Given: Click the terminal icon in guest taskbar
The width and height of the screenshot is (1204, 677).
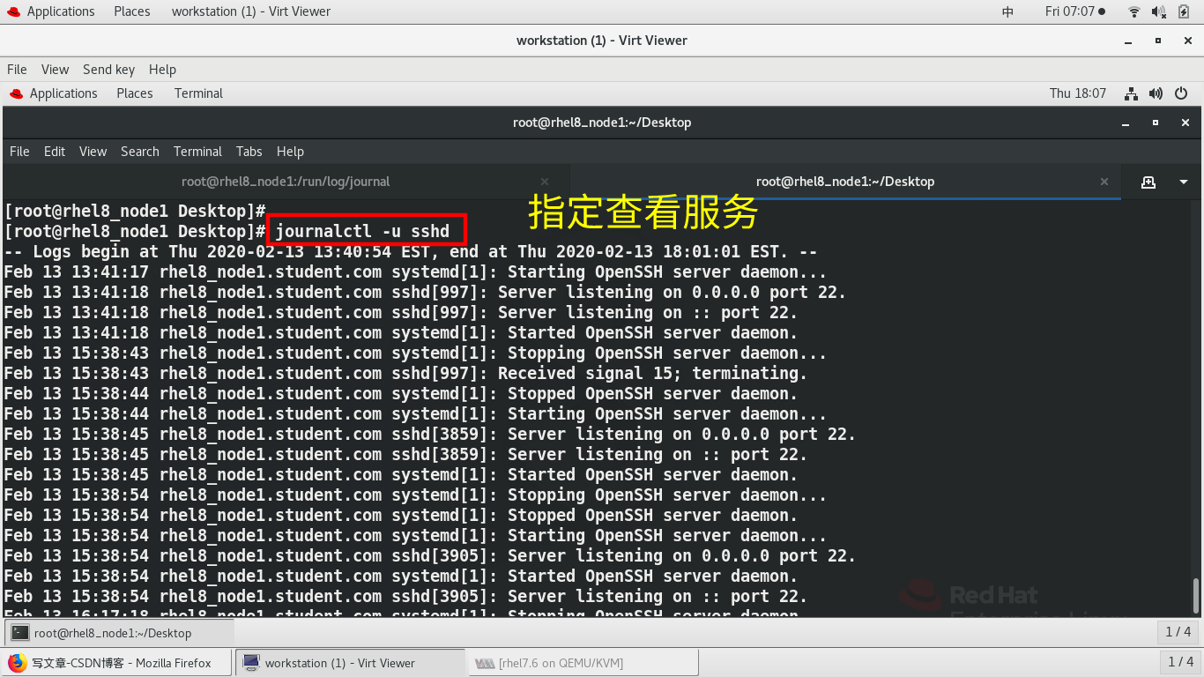Looking at the screenshot, I should [x=20, y=633].
